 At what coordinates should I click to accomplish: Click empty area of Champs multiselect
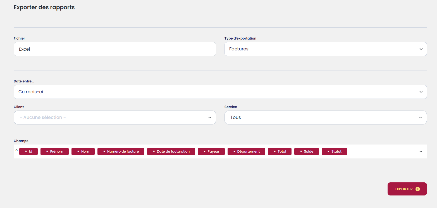point(383,151)
